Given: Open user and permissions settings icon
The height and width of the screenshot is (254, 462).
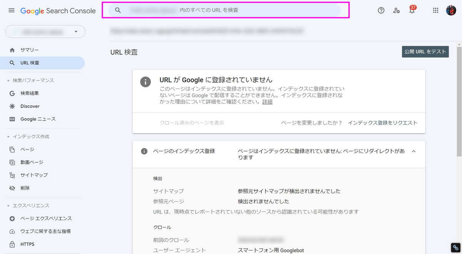Looking at the screenshot, I should 397,10.
